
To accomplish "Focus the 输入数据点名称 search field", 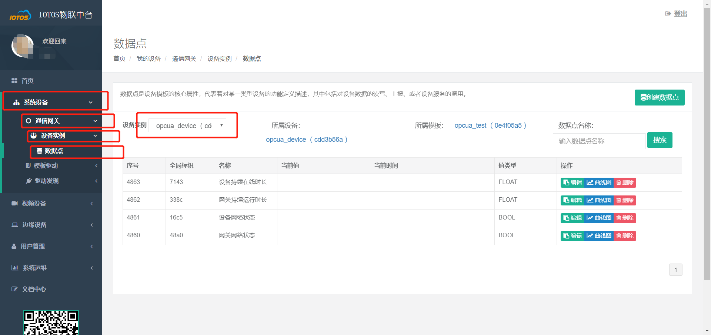I will click(599, 141).
